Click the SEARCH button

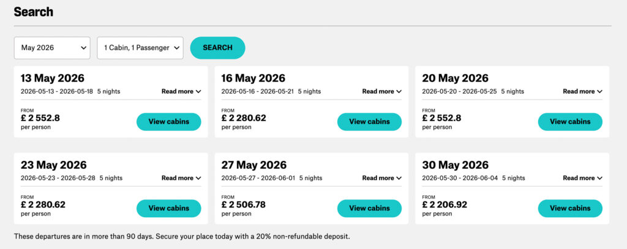coord(217,48)
